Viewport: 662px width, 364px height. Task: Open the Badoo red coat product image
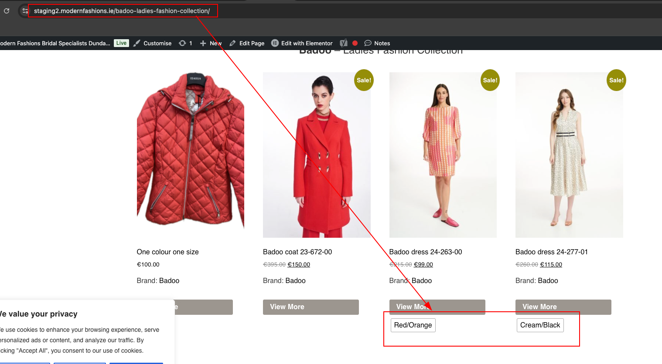[317, 155]
